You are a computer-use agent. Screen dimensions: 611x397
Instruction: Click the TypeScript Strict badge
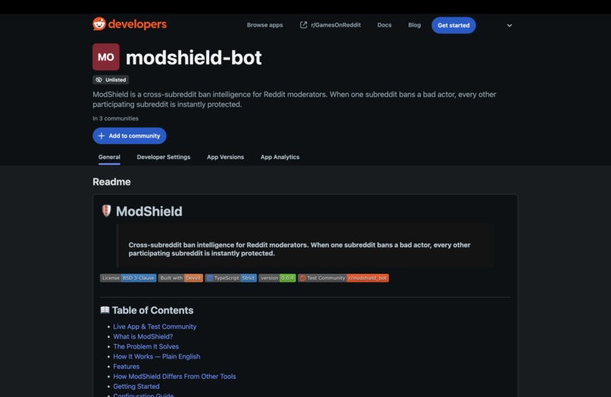(230, 278)
